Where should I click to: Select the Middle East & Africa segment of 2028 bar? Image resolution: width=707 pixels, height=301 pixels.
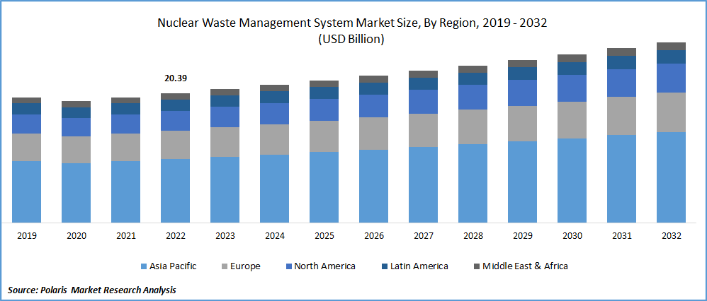click(473, 69)
